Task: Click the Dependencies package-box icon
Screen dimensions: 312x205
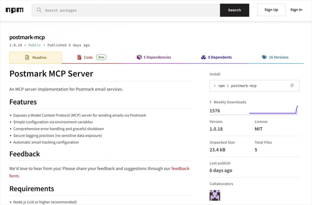Action: tap(140, 57)
